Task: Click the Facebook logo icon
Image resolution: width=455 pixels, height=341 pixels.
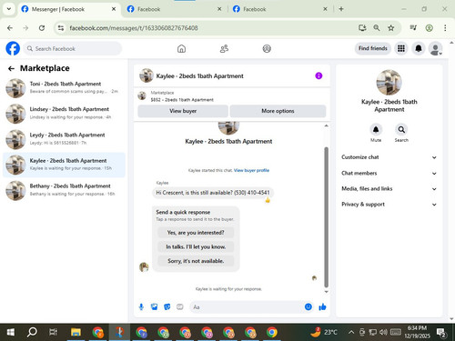Action: coord(13,48)
